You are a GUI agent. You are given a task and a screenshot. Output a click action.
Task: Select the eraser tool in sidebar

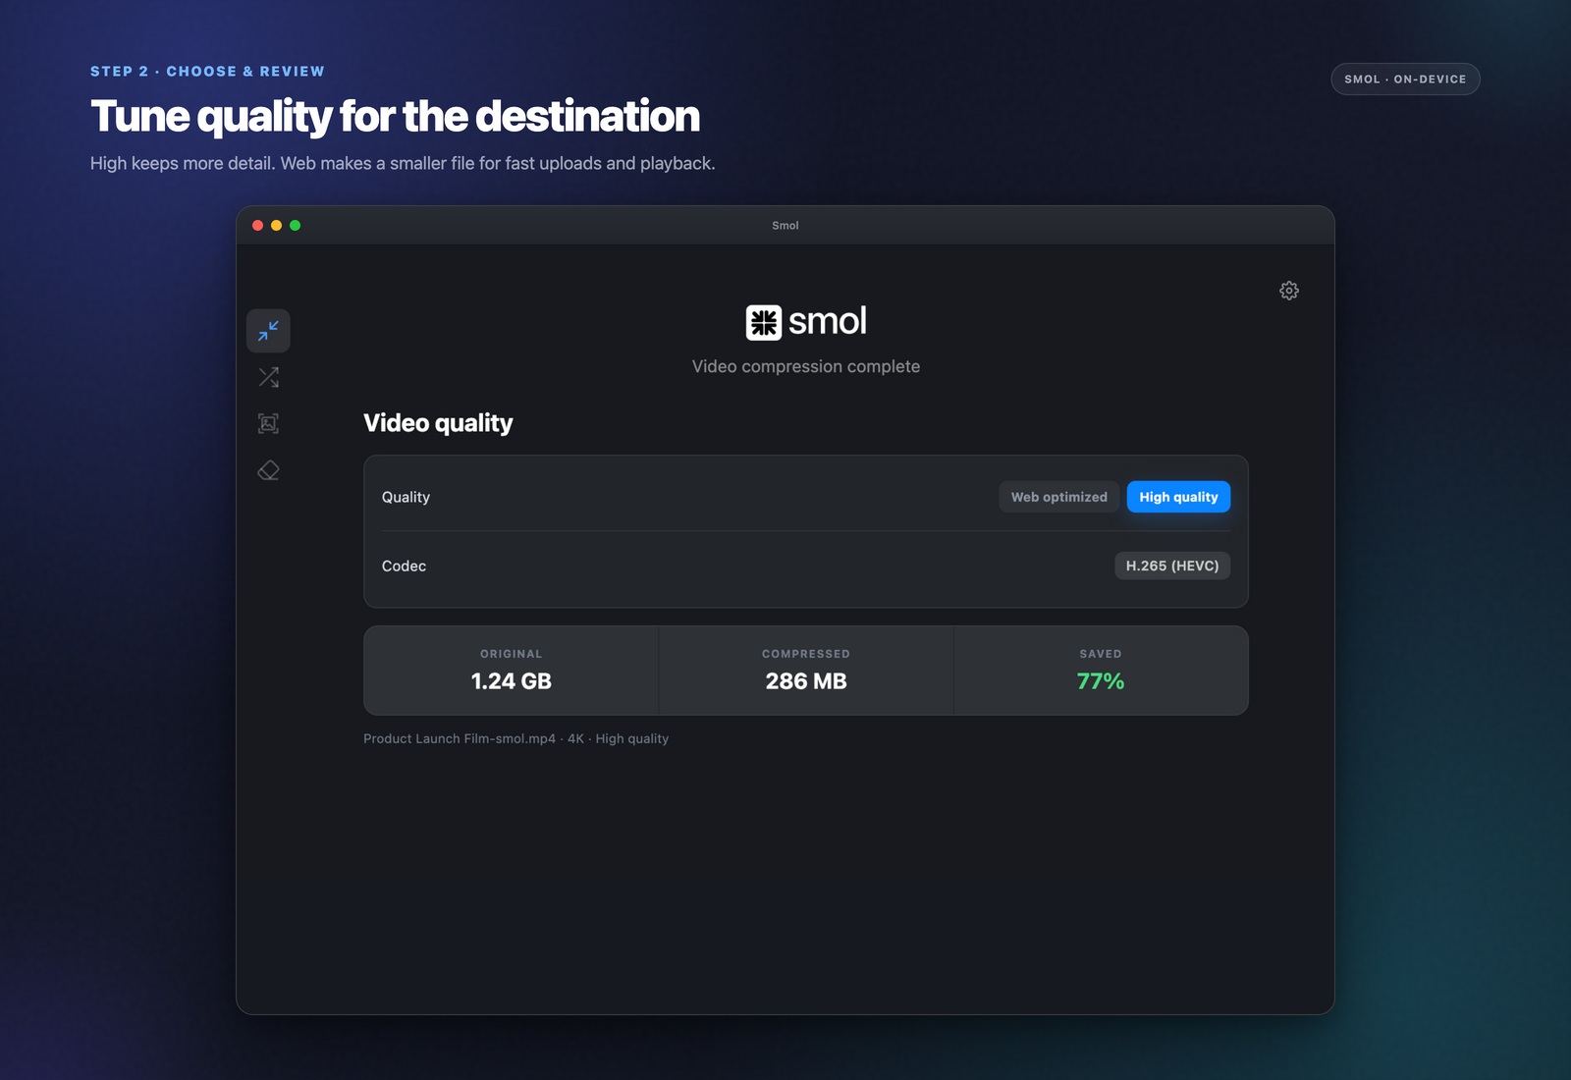pos(268,470)
